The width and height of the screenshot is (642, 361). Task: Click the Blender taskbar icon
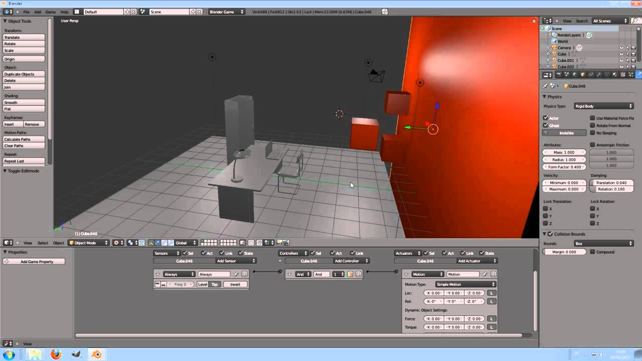click(x=96, y=354)
